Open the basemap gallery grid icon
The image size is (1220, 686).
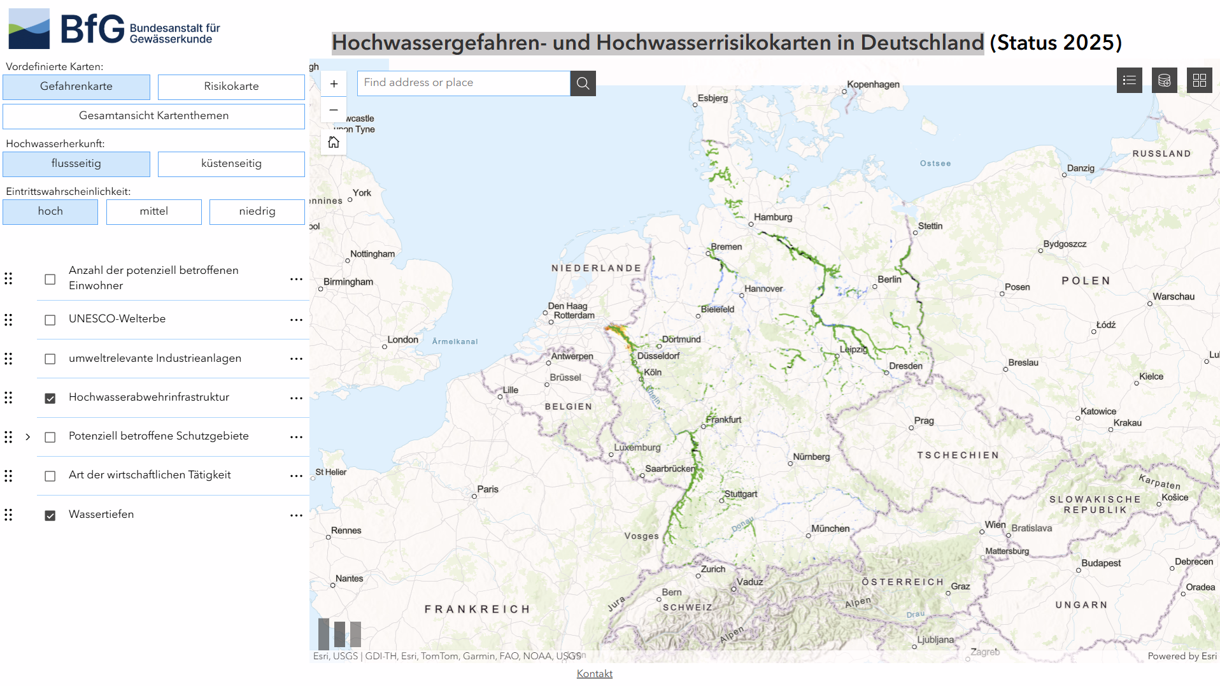point(1199,80)
